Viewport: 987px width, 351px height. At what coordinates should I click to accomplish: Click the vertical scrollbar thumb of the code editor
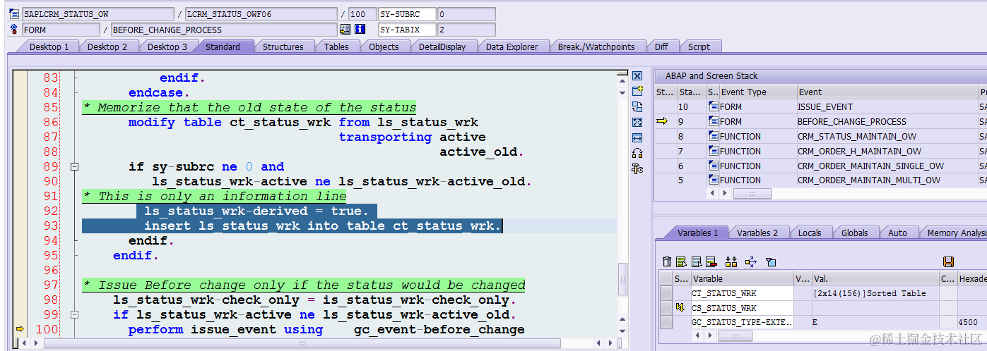(x=622, y=278)
